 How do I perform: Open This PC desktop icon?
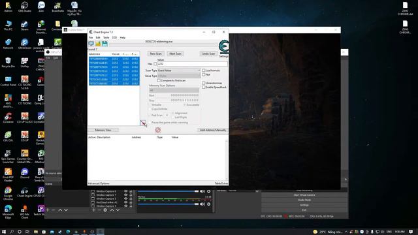click(8, 25)
